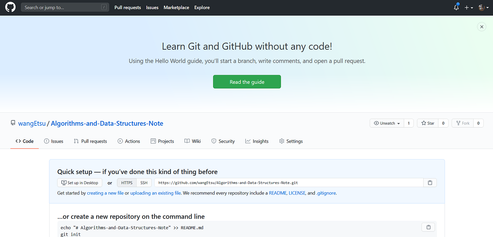This screenshot has height=237, width=493.
Task: Open the Insights tab
Action: coord(257,141)
